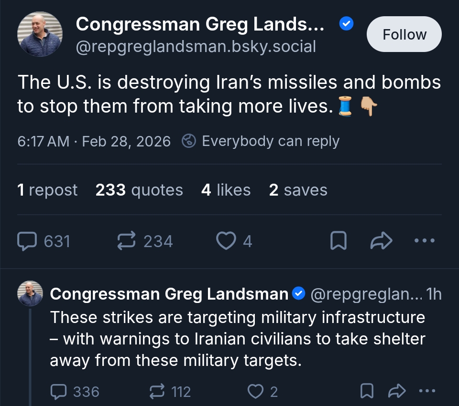Open 'Everybody can reply' settings
The image size is (459, 406).
coord(261,141)
